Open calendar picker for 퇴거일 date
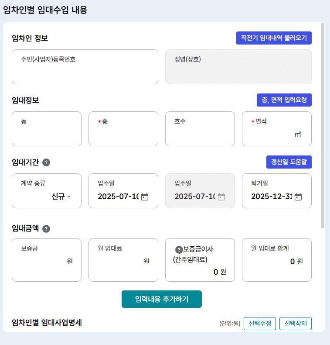 coord(298,197)
